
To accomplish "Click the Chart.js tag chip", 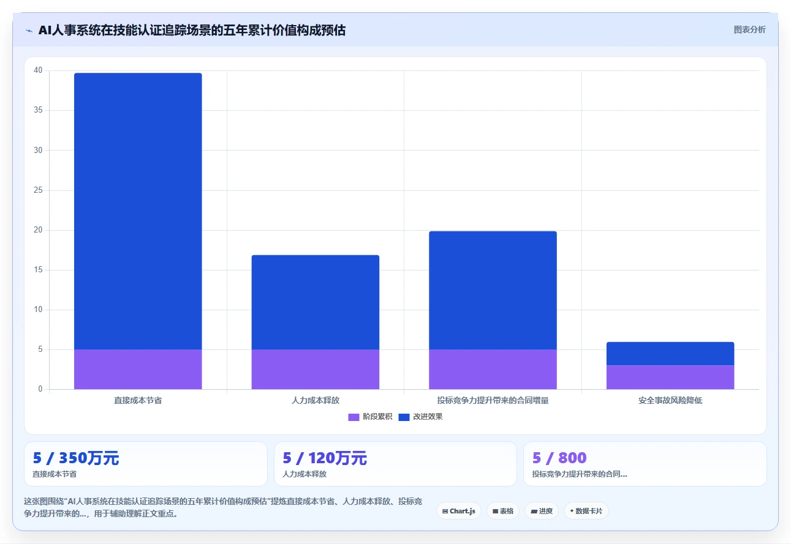I will click(x=459, y=511).
